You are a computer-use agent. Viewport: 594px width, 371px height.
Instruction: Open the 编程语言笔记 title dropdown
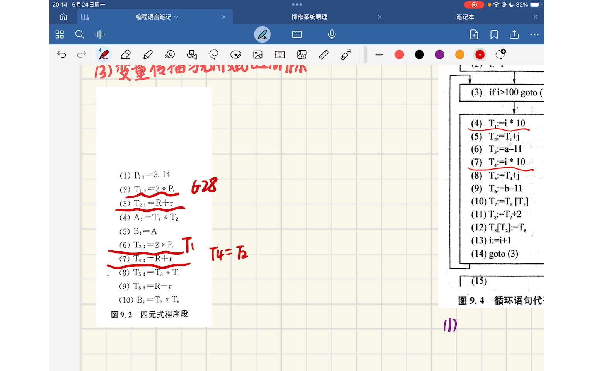click(157, 17)
